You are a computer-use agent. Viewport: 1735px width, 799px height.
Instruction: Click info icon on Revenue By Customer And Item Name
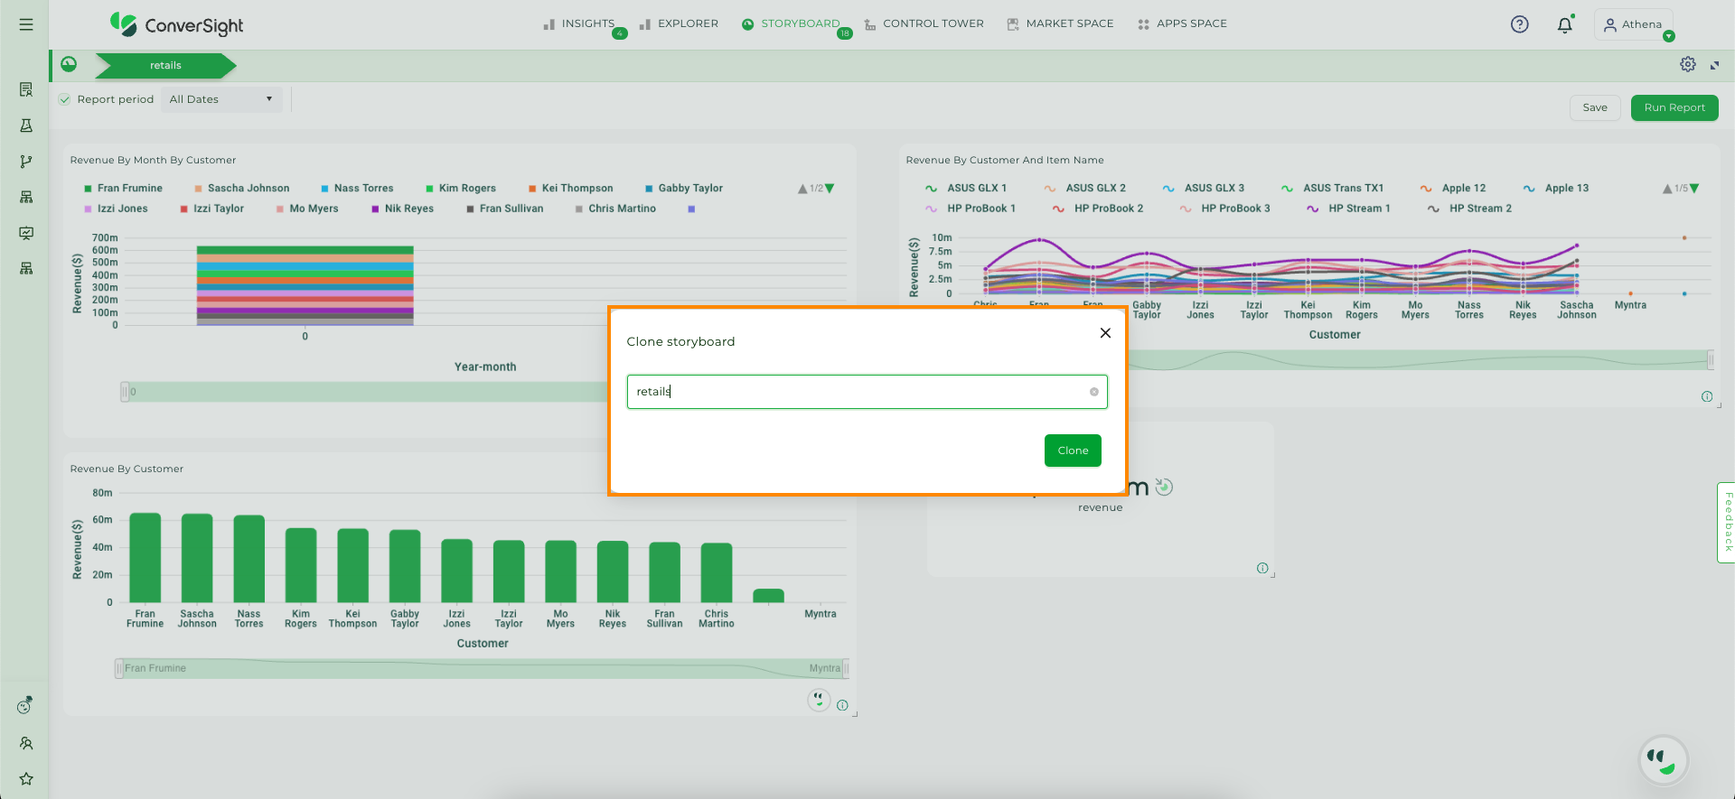pos(1707,396)
